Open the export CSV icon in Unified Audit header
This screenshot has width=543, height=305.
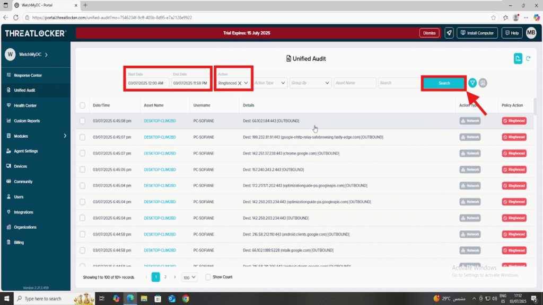[x=518, y=58]
